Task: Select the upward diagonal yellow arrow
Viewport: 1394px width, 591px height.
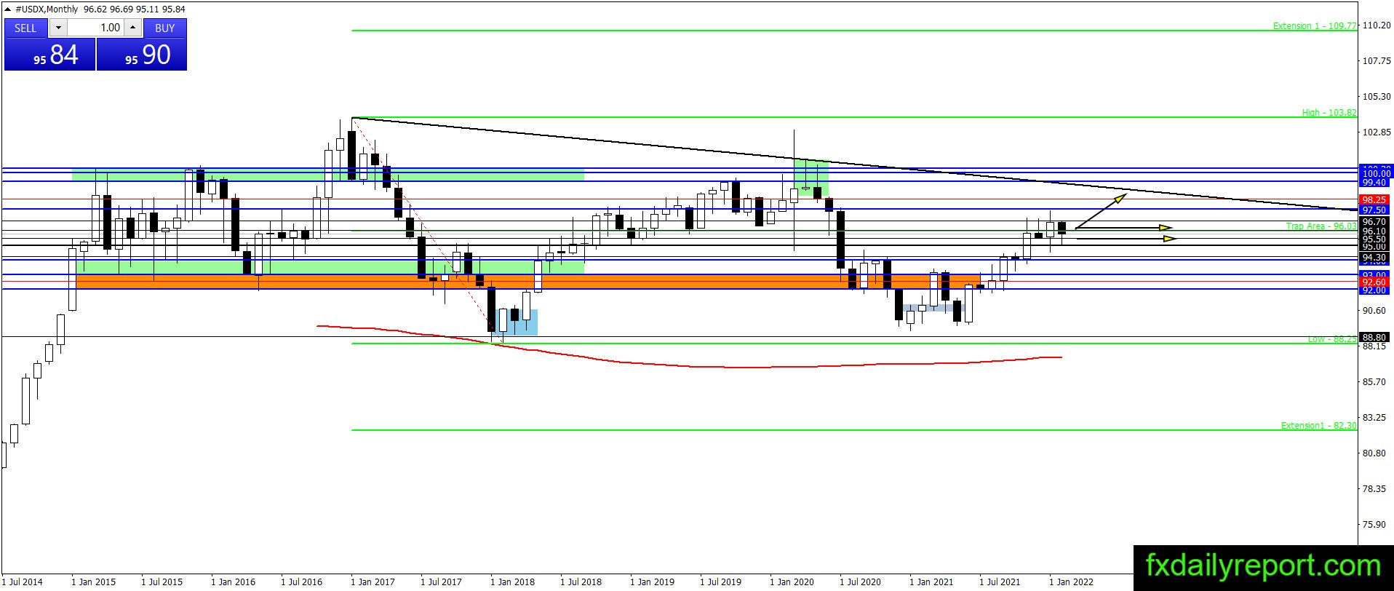Action: click(1102, 211)
